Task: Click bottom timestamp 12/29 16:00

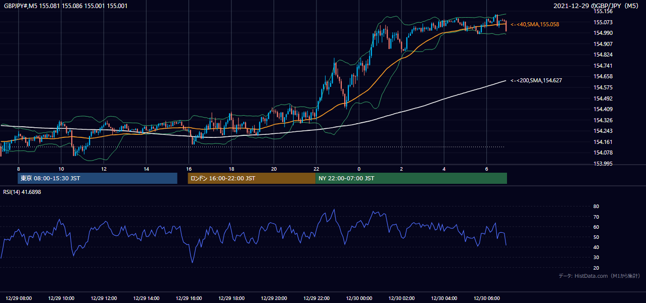Action: coord(189,298)
